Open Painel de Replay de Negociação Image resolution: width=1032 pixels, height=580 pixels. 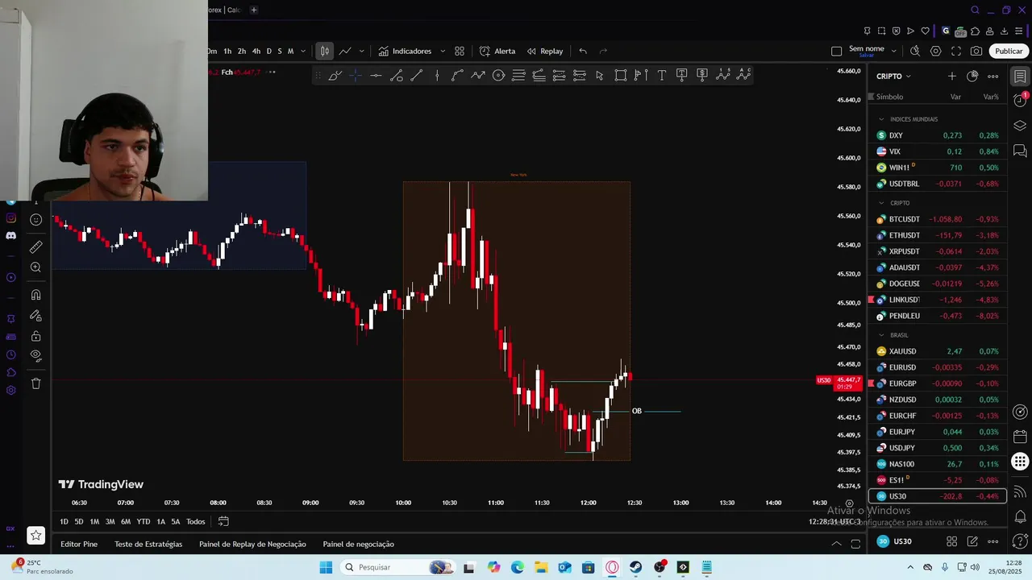252,544
